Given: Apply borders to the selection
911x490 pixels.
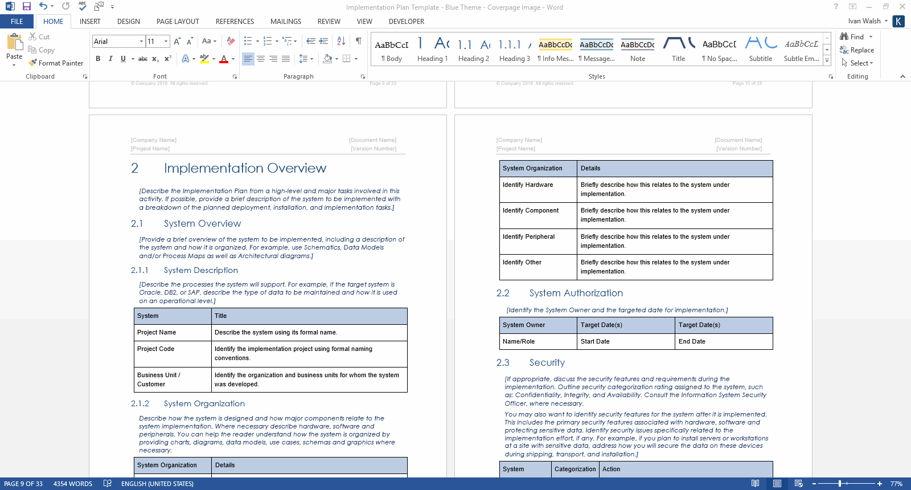Looking at the screenshot, I should click(x=346, y=59).
